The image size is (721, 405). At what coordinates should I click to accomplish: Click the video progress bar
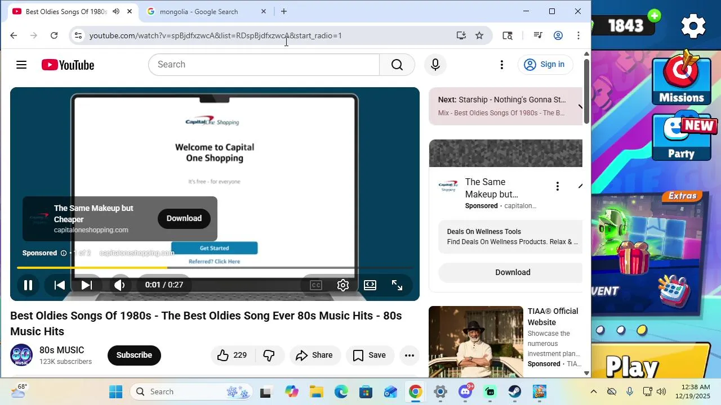(x=215, y=268)
